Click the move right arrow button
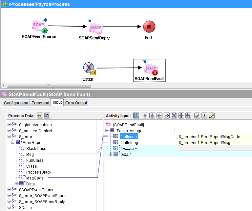This screenshot has height=211, width=252. pos(167,116)
